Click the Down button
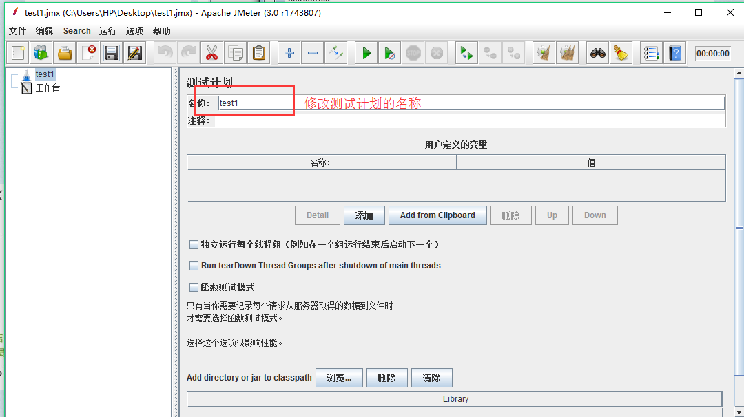This screenshot has height=417, width=744. 595,215
